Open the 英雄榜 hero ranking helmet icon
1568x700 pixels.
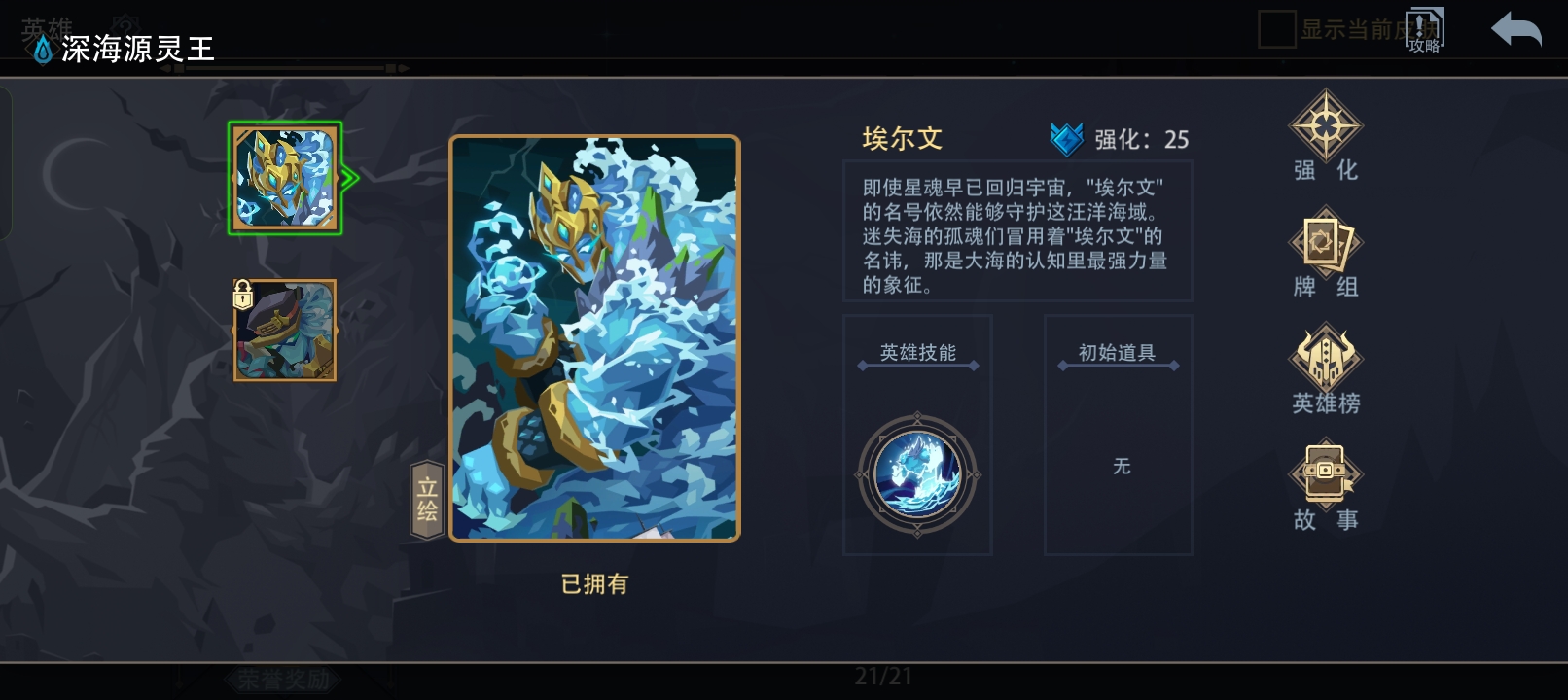coord(1325,358)
